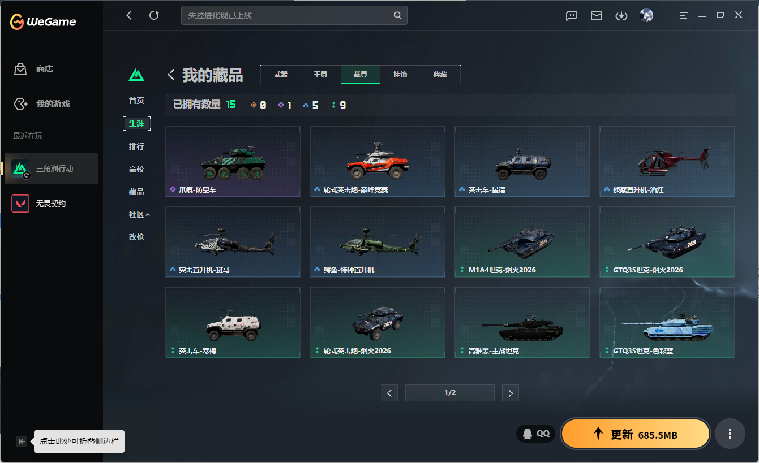The height and width of the screenshot is (463, 759).
Task: Open the GTQ35坦克-色彩蓝 tank card
Action: click(x=667, y=323)
